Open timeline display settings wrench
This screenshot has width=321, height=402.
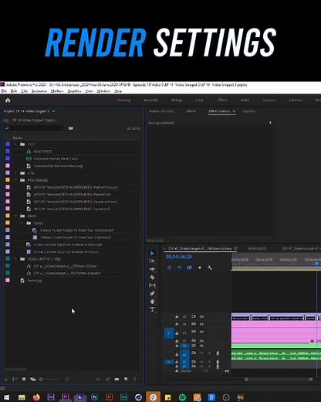pos(210,267)
